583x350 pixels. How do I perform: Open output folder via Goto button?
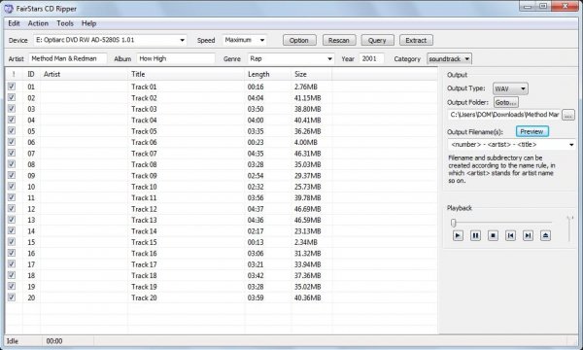pyautogui.click(x=505, y=102)
